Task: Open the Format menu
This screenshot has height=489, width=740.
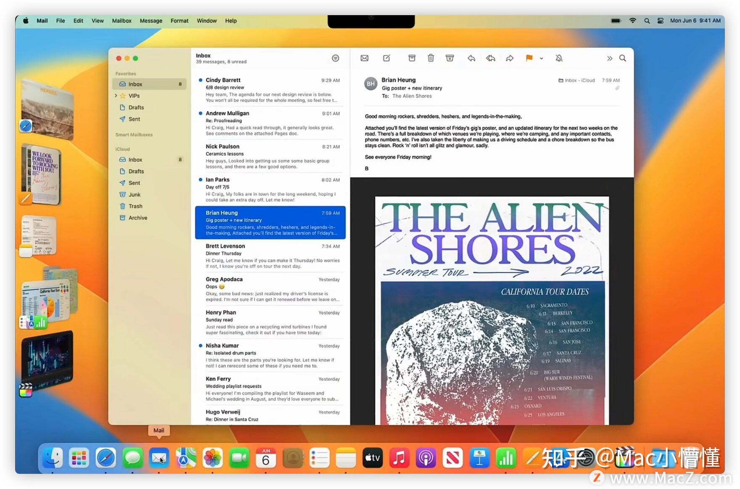Action: (179, 20)
